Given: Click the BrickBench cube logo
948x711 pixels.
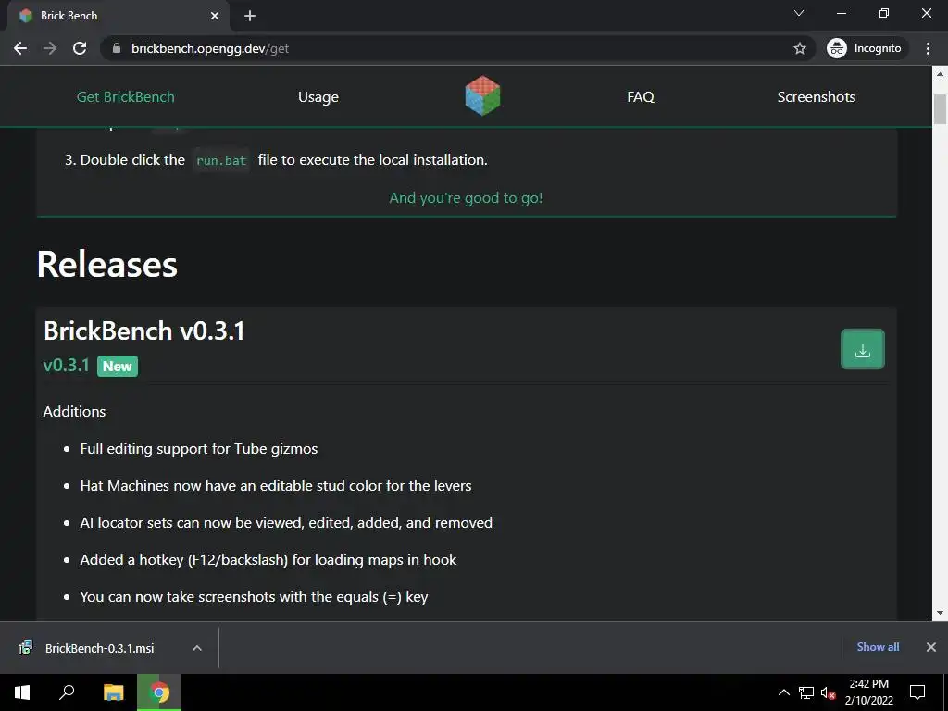Looking at the screenshot, I should pyautogui.click(x=482, y=95).
